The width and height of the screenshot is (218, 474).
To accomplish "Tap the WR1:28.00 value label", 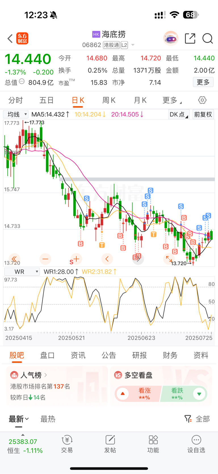I will pos(61,272).
